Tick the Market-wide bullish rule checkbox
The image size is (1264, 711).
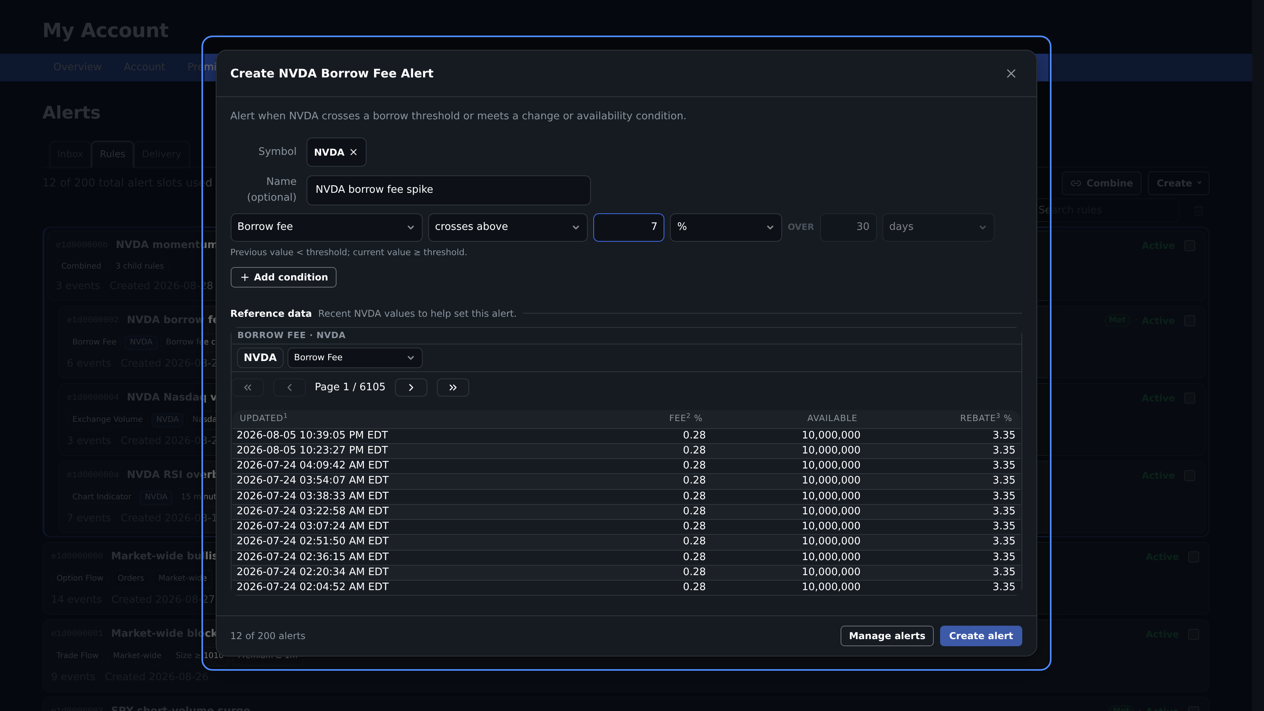pos(1193,557)
